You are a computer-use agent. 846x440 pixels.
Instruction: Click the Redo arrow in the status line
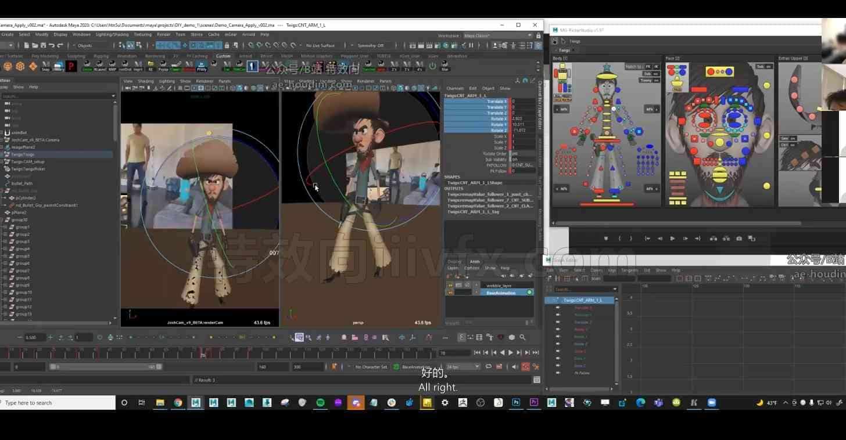point(60,45)
